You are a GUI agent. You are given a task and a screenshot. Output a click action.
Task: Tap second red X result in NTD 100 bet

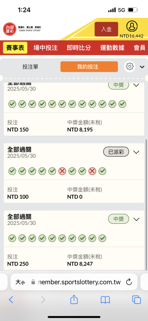92,171
